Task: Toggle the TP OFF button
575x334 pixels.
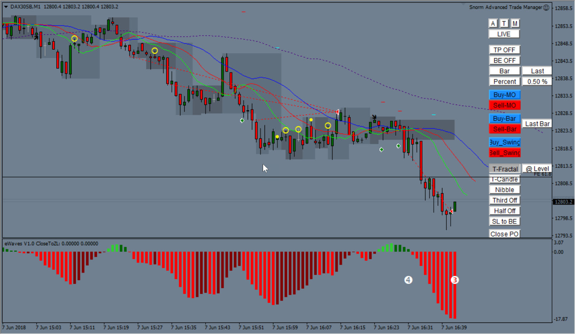Action: coord(504,50)
